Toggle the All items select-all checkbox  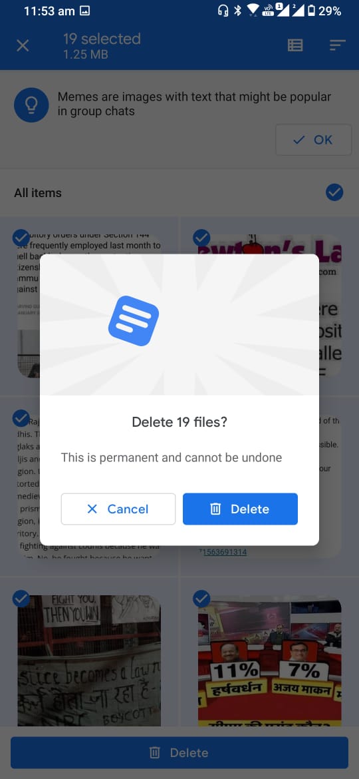[334, 192]
